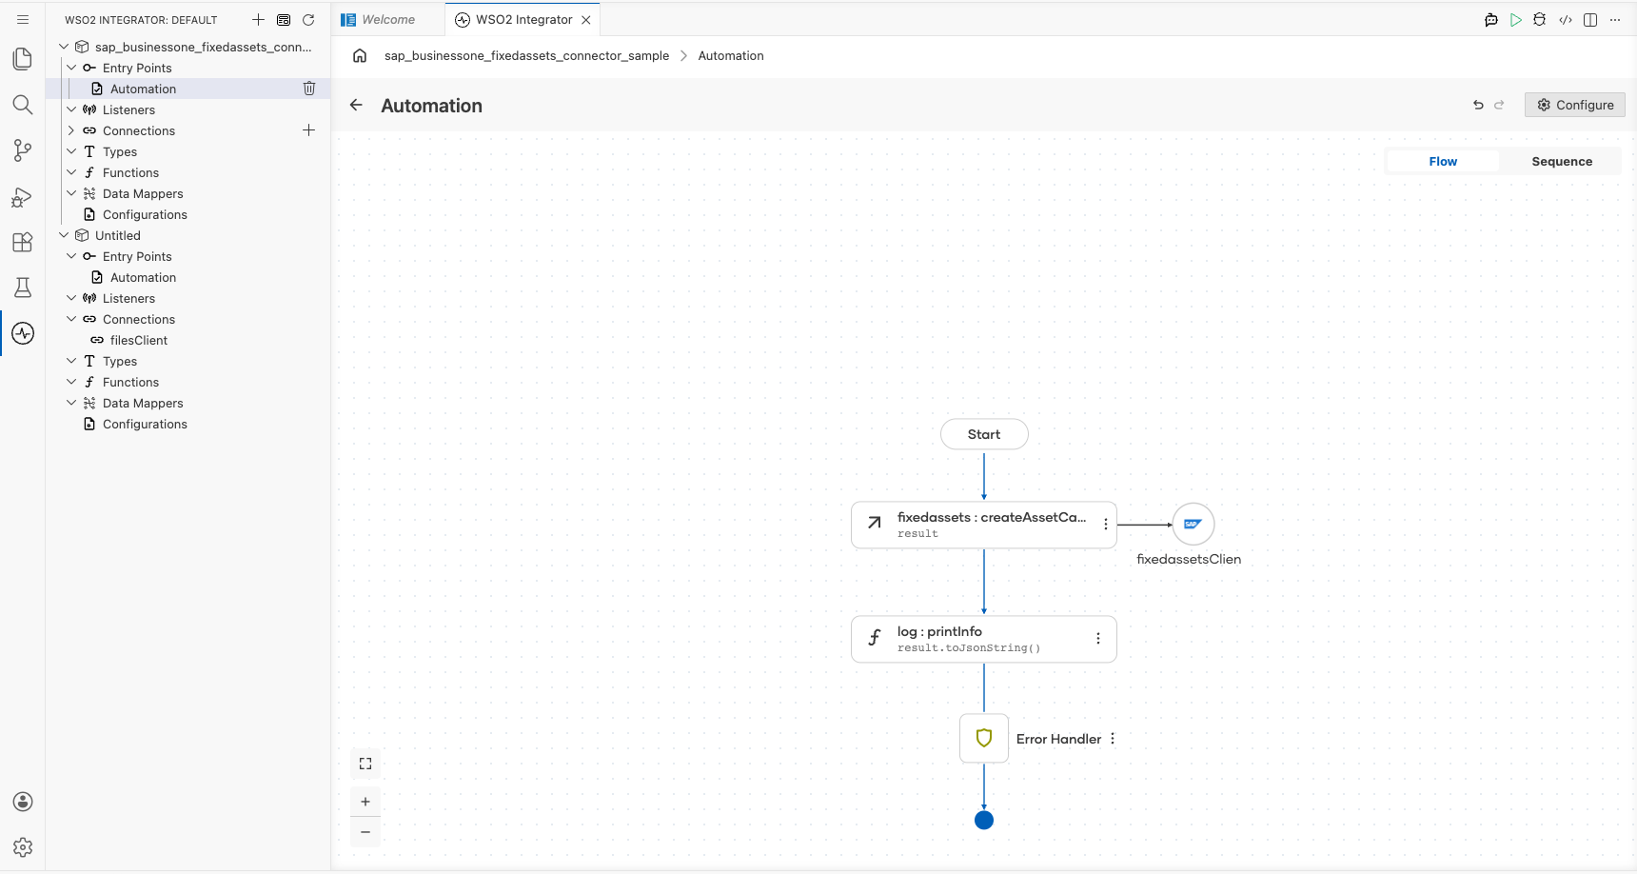Screen dimensions: 1637x874
Task: Select the log : printInfo node
Action: tap(984, 639)
